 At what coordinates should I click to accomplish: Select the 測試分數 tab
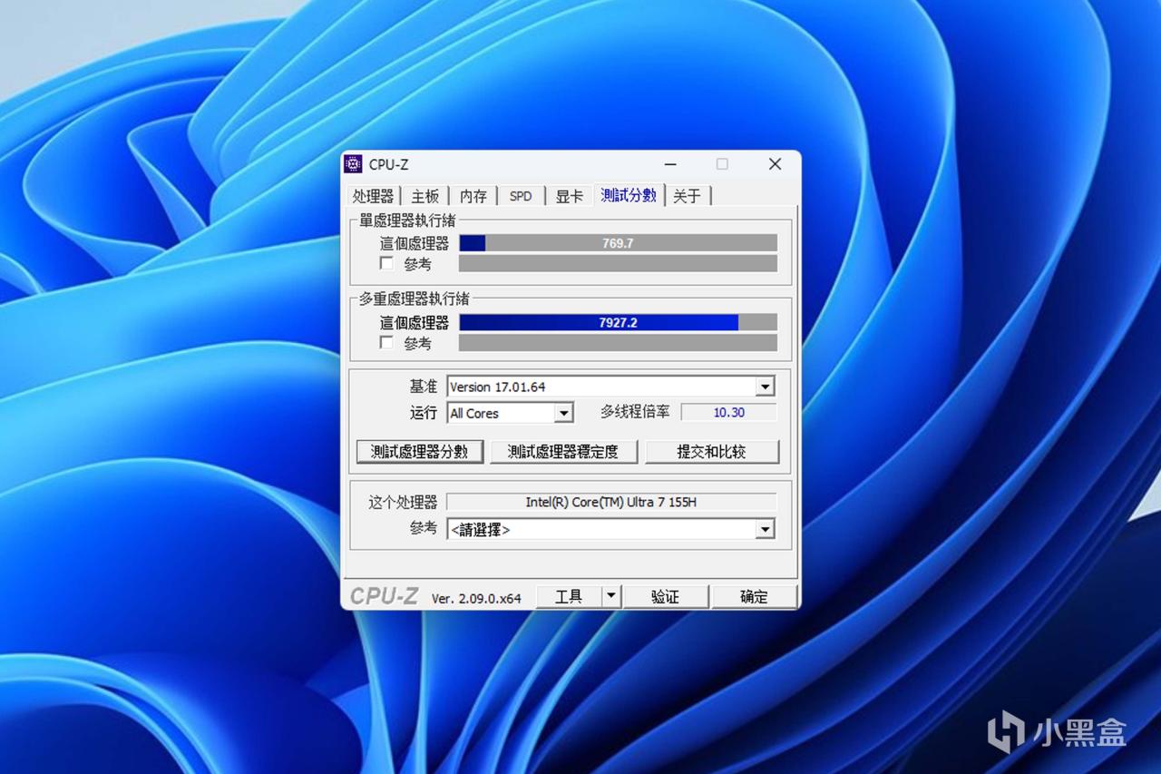[x=629, y=195]
